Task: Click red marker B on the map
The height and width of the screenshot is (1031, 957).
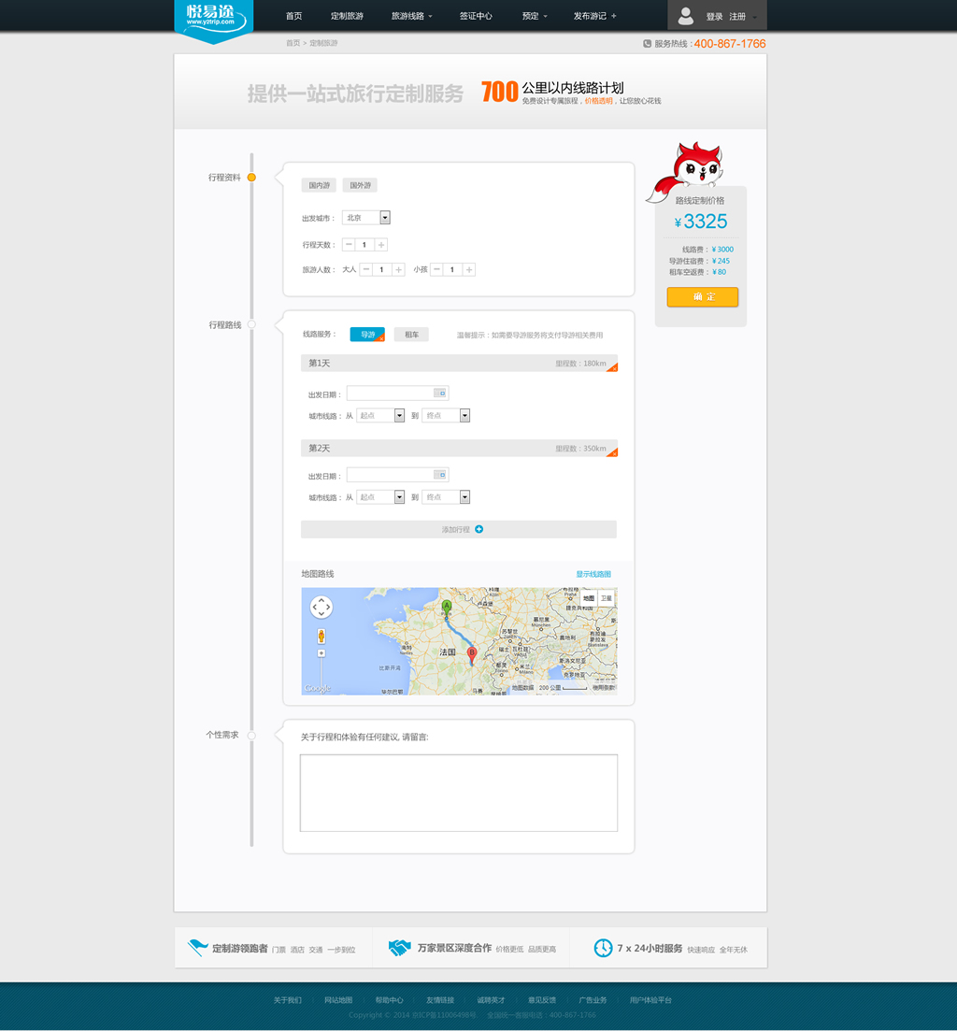Action: (471, 653)
